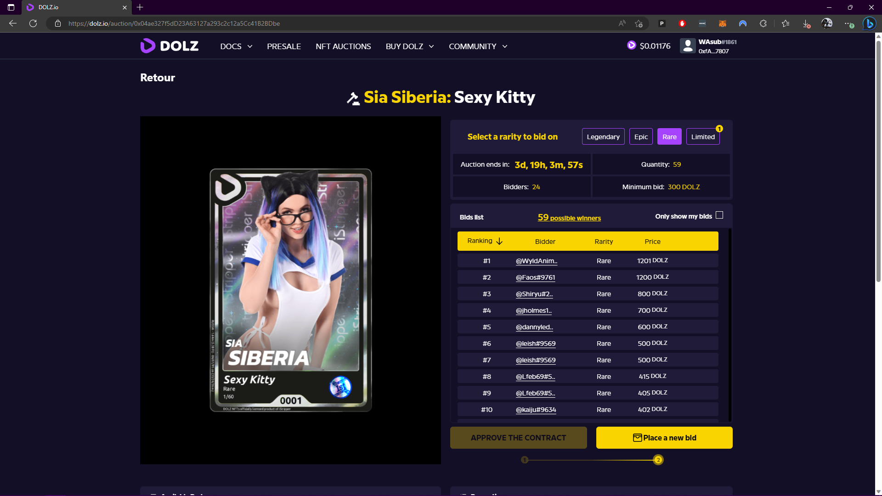Click the Sia Siberia NFT card image

coord(290,290)
